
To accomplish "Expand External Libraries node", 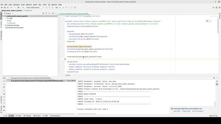I will tap(4, 25).
